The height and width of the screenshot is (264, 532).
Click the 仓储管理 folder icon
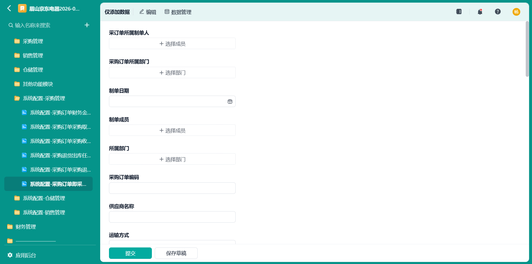click(x=17, y=70)
